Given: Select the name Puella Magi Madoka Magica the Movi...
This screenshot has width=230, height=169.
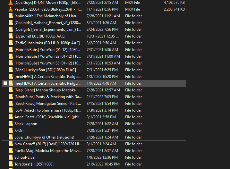Looking at the screenshot, I should click(x=48, y=151).
